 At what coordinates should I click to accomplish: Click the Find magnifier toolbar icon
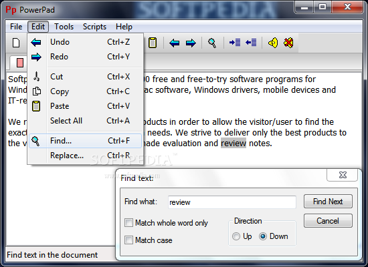click(212, 43)
